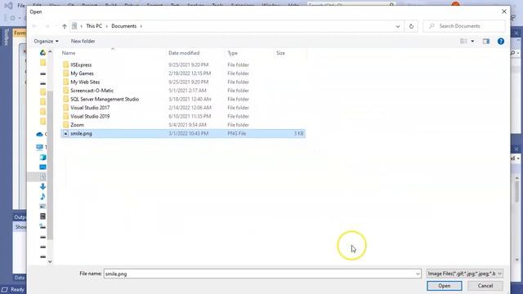Expand File name history dropdown arrow

(x=418, y=274)
